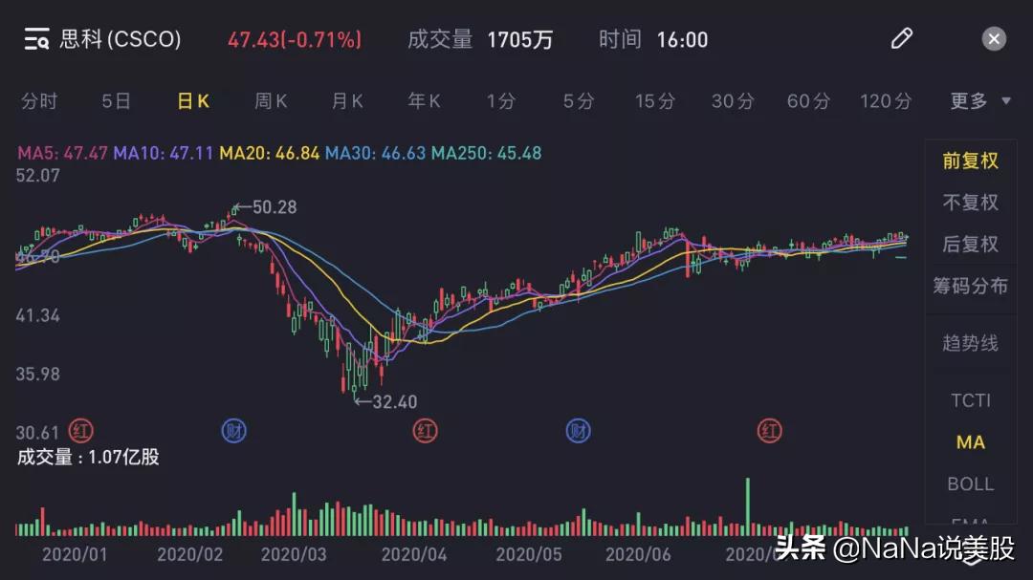Image resolution: width=1033 pixels, height=580 pixels.
Task: Click the 红 dividend marker near January
Action: (78, 431)
